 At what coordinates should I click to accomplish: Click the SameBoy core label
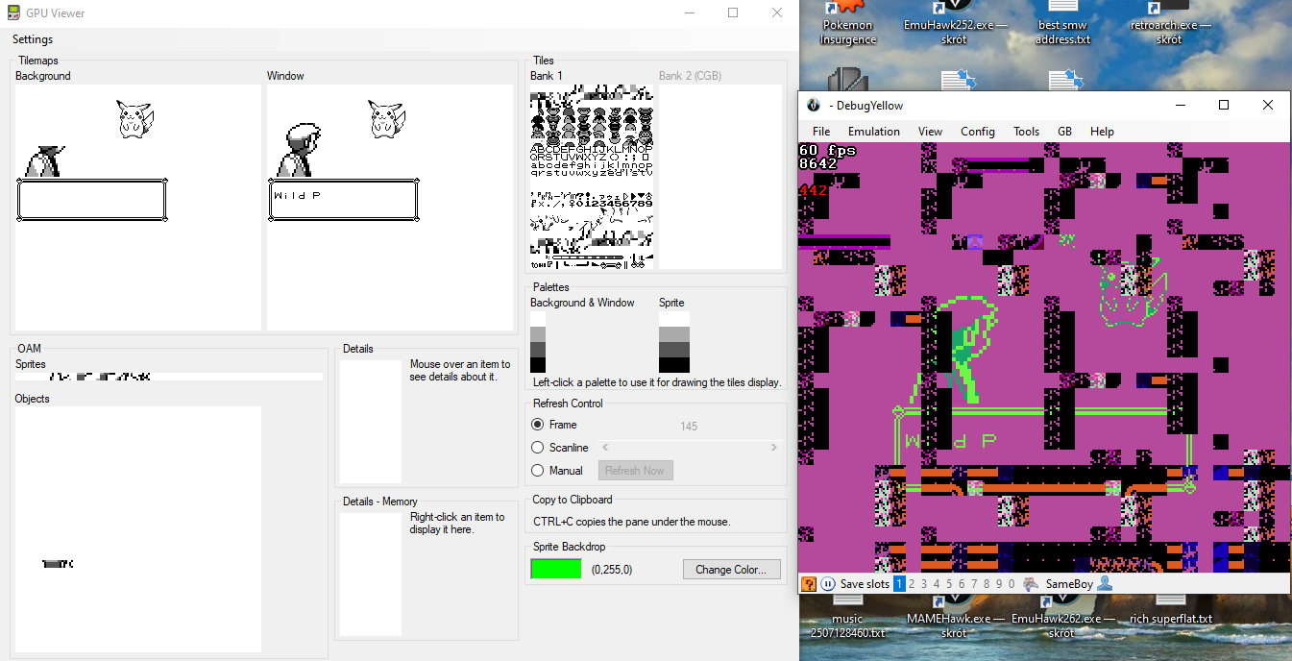[x=1069, y=584]
